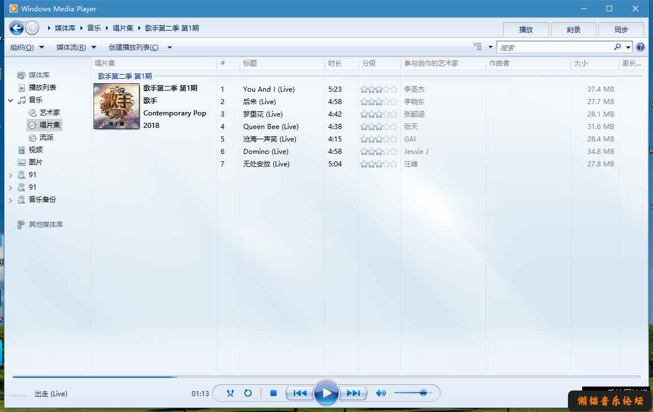Select the track You And I (Live)
The image size is (653, 412).
269,89
